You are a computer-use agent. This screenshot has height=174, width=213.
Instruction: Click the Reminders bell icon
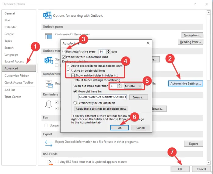coord(49,104)
